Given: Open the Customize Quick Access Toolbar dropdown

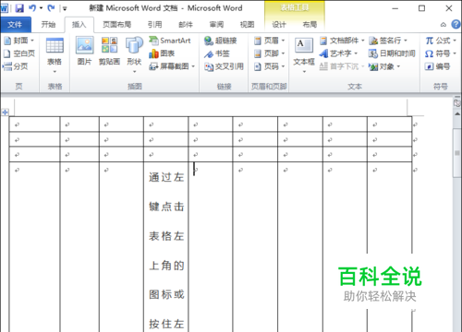Looking at the screenshot, I should [65, 8].
